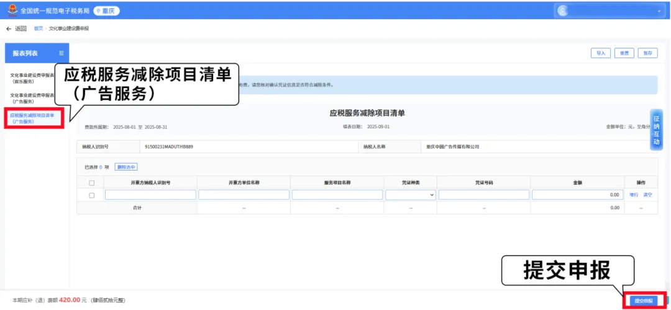This screenshot has height=310, width=671.
Task: Click the 清空 link in the row
Action: 647,195
